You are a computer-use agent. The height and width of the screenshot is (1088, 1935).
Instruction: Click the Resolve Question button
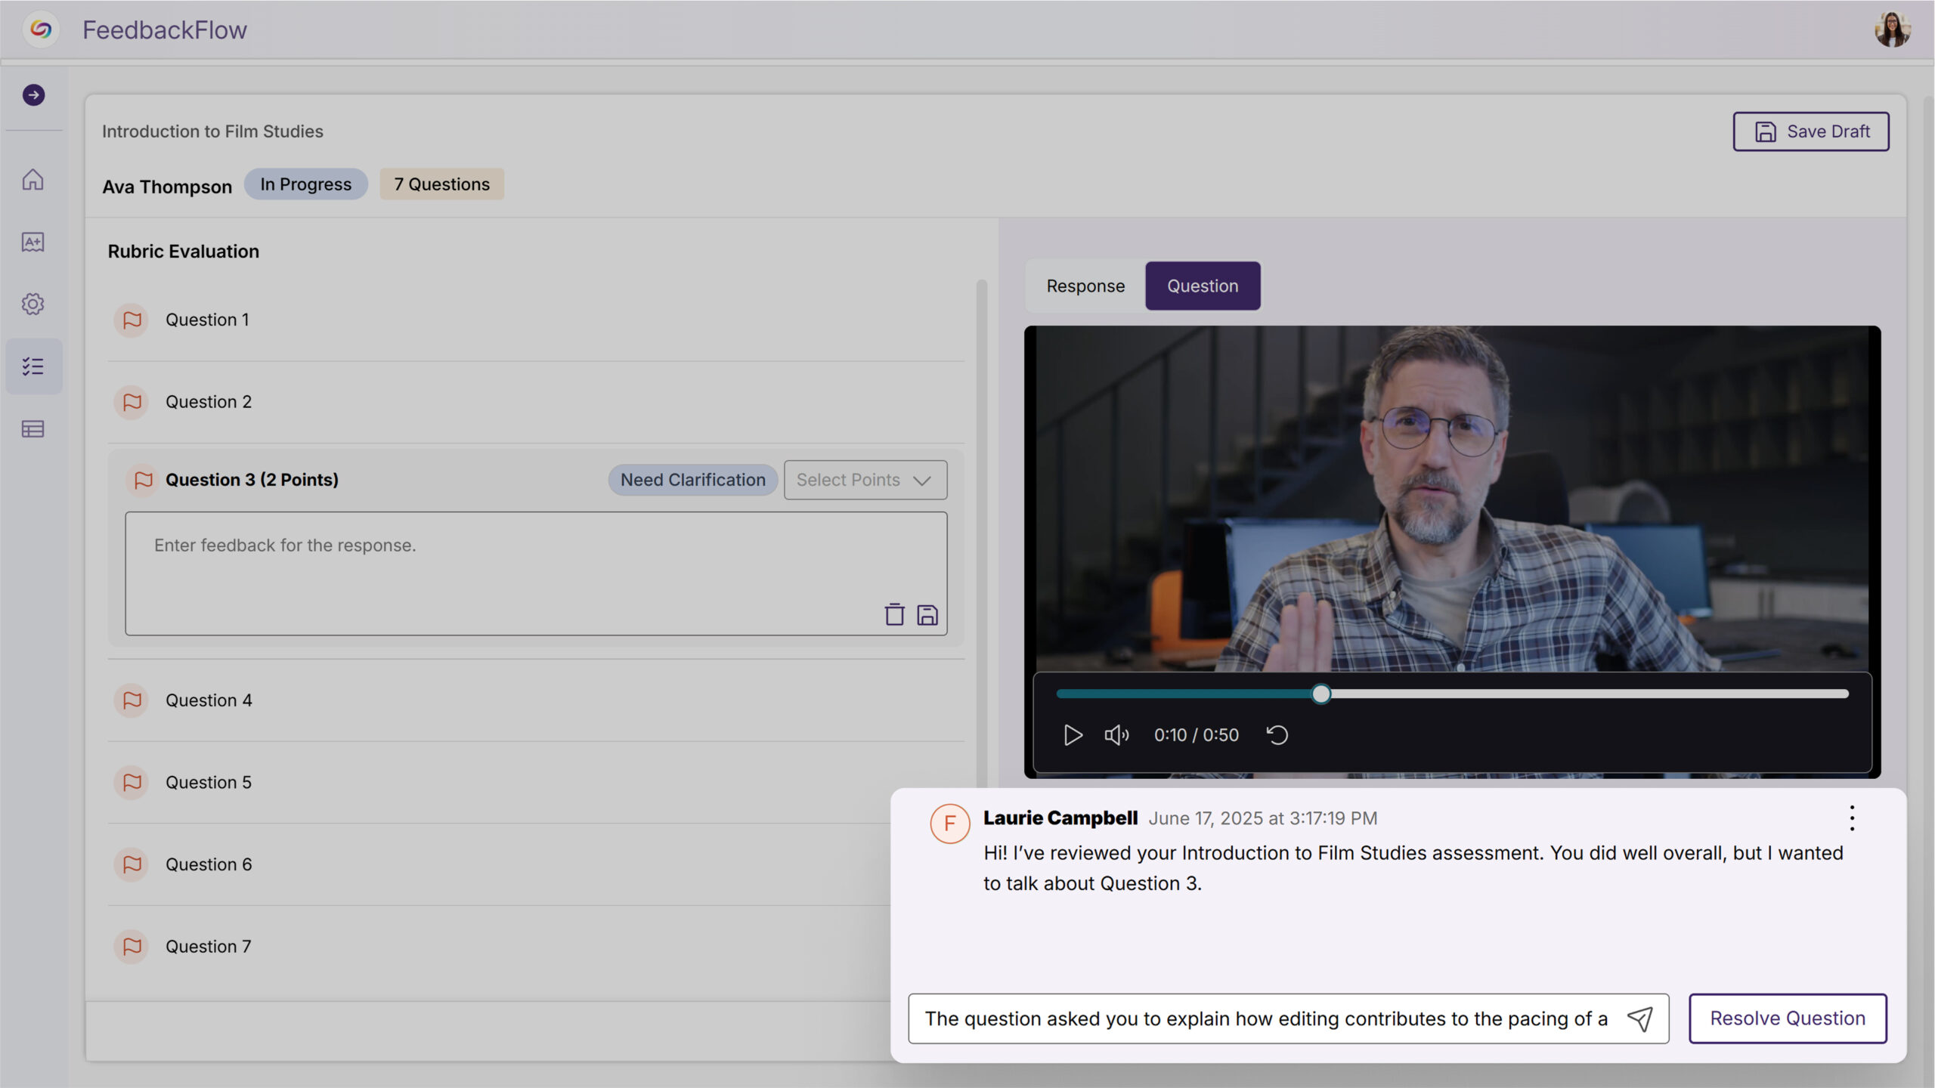pos(1788,1018)
